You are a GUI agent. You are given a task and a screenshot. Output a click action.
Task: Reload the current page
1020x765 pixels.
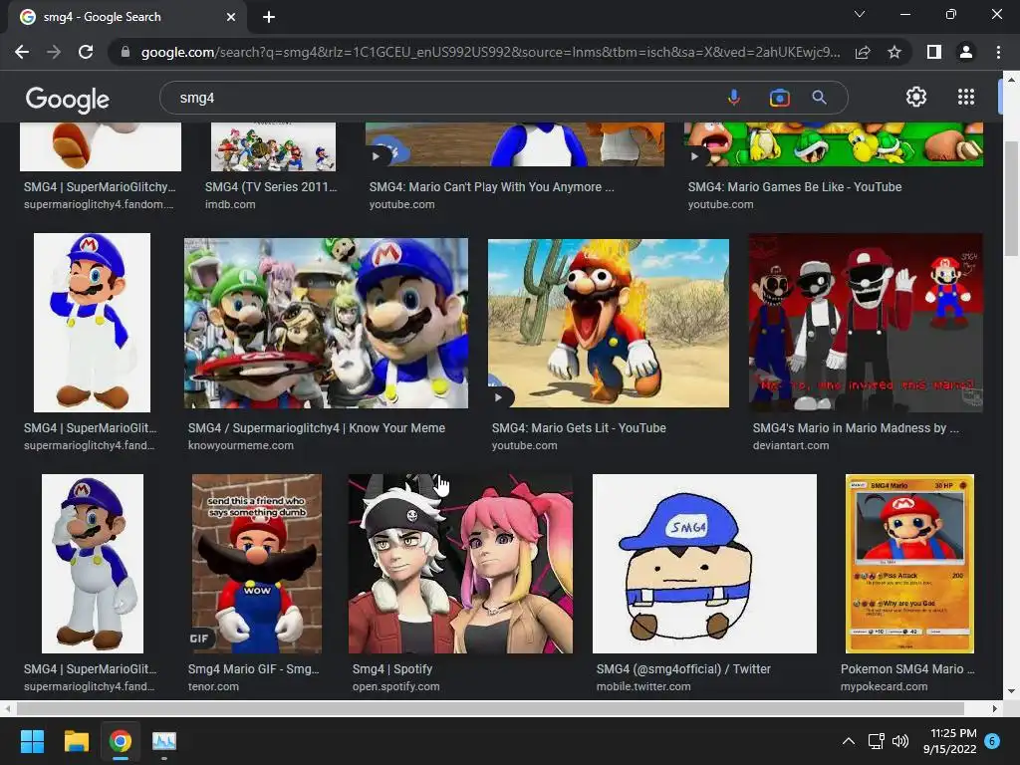[x=86, y=52]
